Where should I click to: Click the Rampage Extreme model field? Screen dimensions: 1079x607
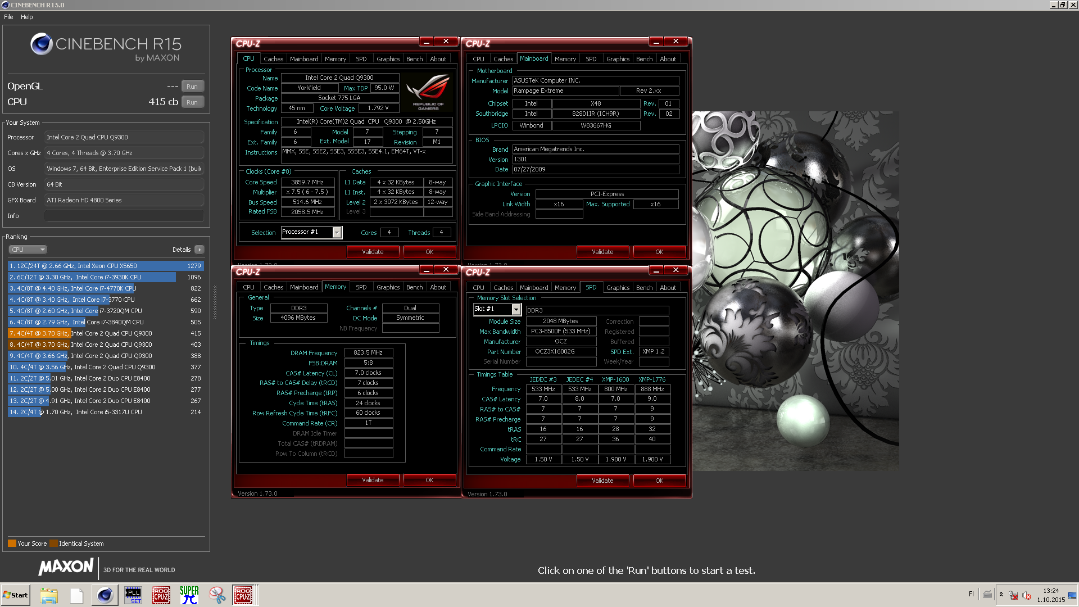[x=565, y=91]
